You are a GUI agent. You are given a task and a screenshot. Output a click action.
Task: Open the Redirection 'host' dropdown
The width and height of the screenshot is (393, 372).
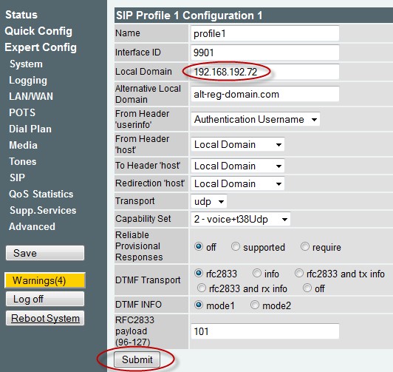pyautogui.click(x=238, y=183)
